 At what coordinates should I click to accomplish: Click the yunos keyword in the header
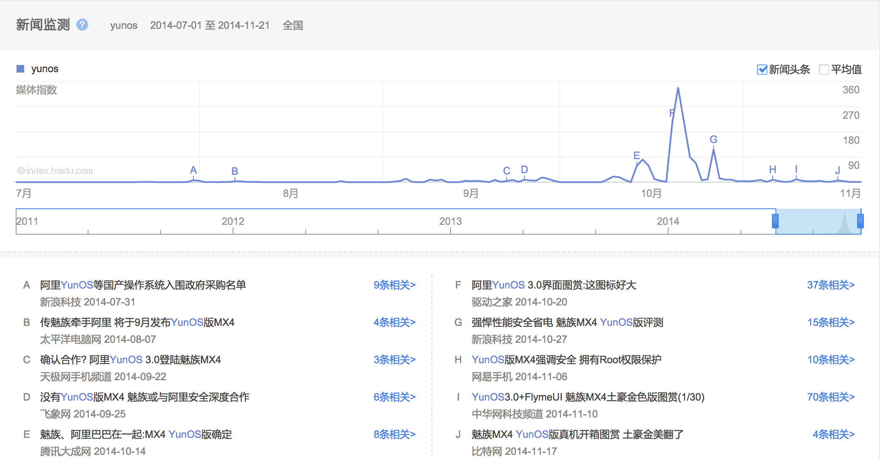pos(123,25)
